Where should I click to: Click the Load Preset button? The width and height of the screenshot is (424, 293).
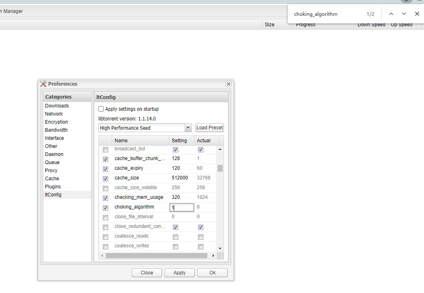(209, 128)
